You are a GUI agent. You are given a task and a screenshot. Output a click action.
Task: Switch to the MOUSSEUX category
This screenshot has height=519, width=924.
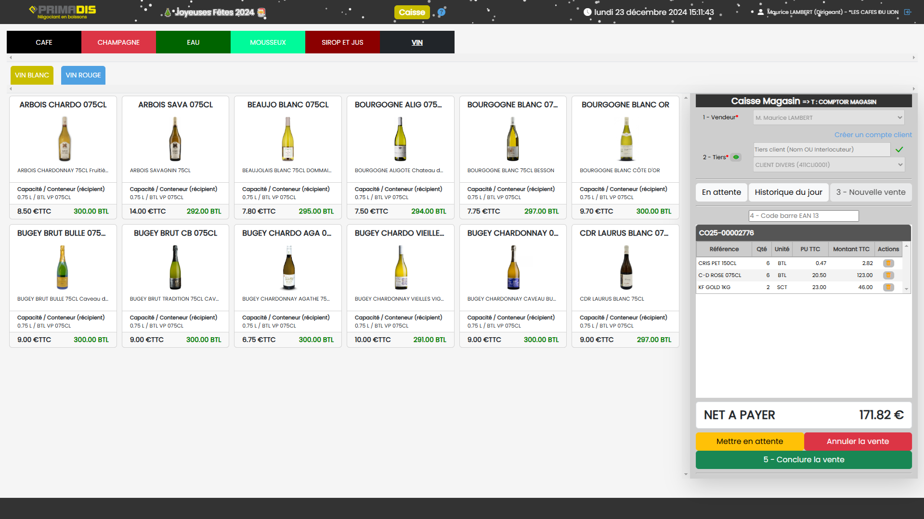click(268, 42)
